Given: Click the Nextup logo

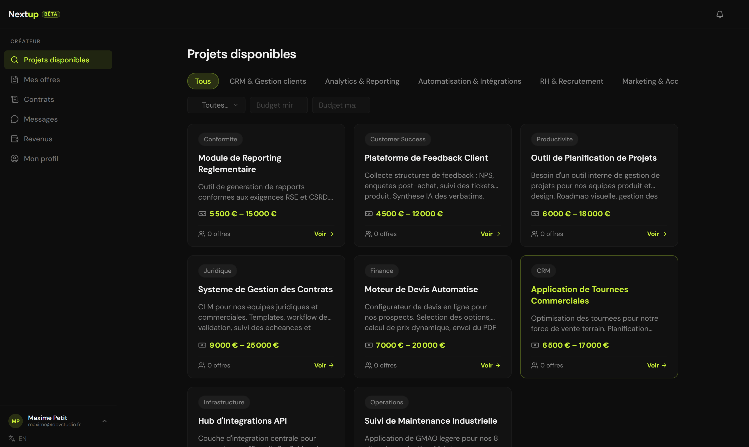Looking at the screenshot, I should 23,14.
